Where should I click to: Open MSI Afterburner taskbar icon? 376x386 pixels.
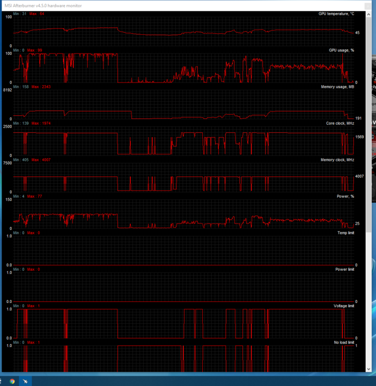pos(25,381)
